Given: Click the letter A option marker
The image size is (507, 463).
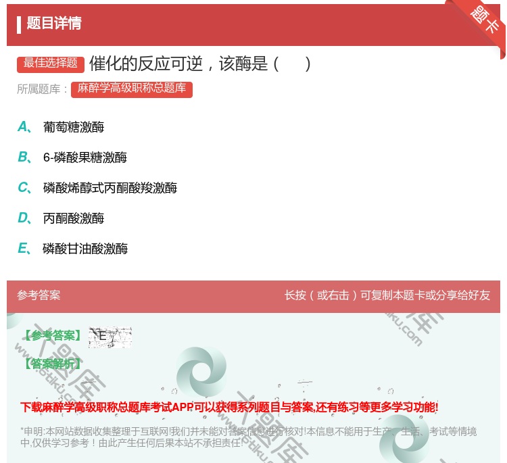Looking at the screenshot, I should coord(24,127).
